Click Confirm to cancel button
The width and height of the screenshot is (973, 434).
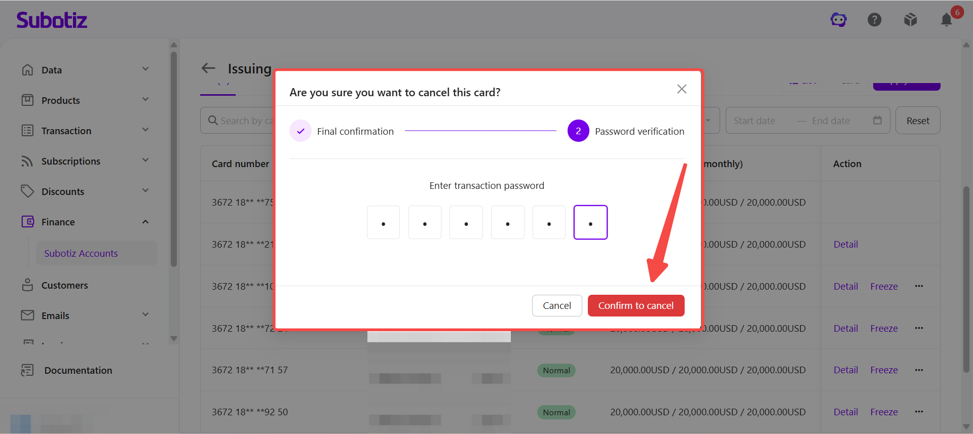(636, 305)
